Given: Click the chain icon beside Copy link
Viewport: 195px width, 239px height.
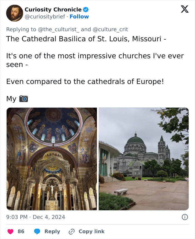Looking at the screenshot, I should [x=71, y=231].
